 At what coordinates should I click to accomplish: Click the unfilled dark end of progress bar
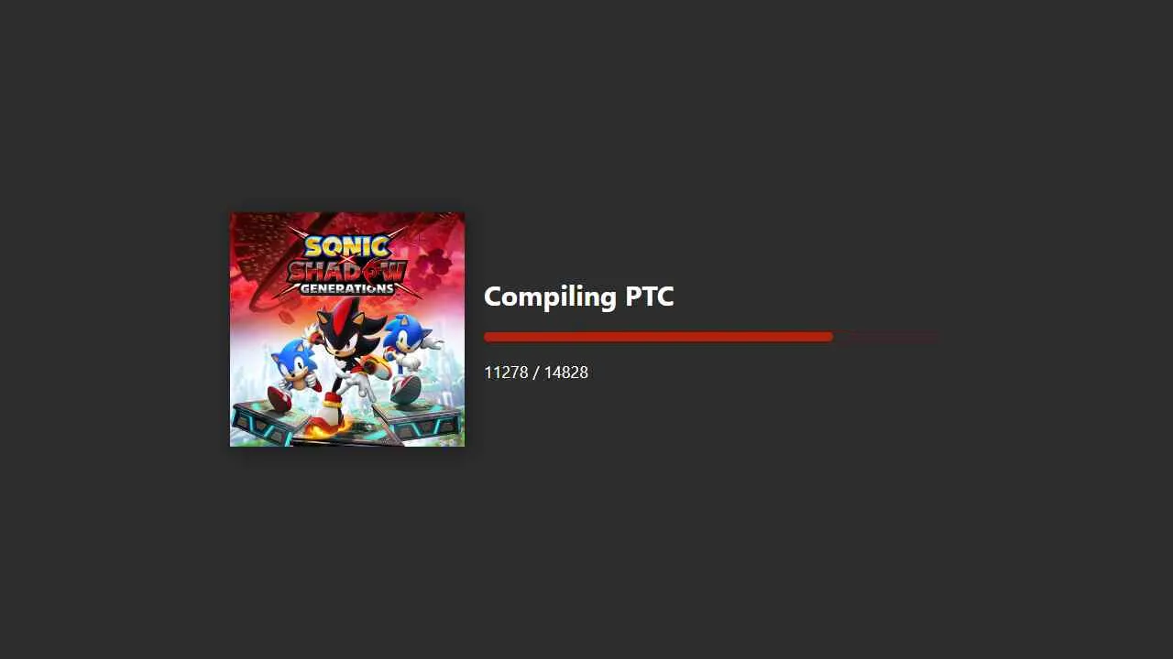(x=886, y=337)
